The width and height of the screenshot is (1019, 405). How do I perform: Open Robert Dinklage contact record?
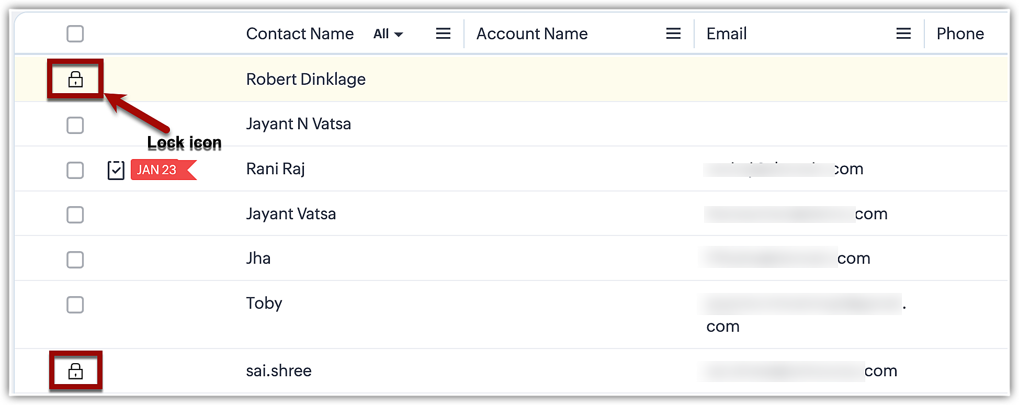click(x=305, y=79)
